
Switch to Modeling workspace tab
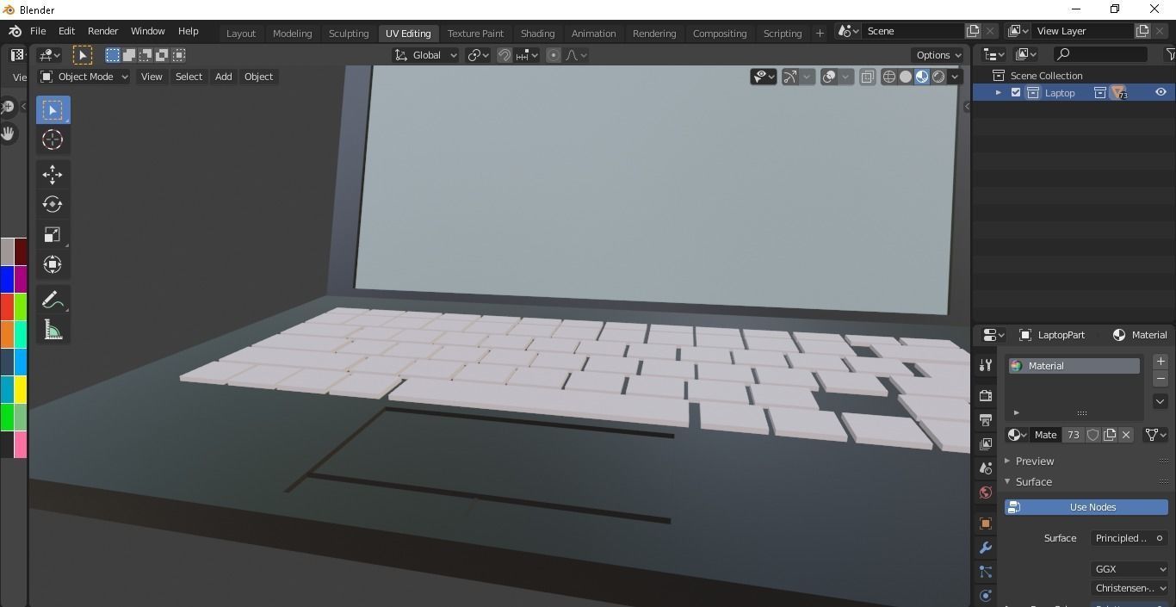point(292,34)
